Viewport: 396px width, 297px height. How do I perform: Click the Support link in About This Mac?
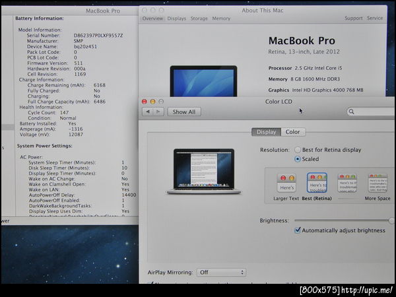(x=353, y=18)
